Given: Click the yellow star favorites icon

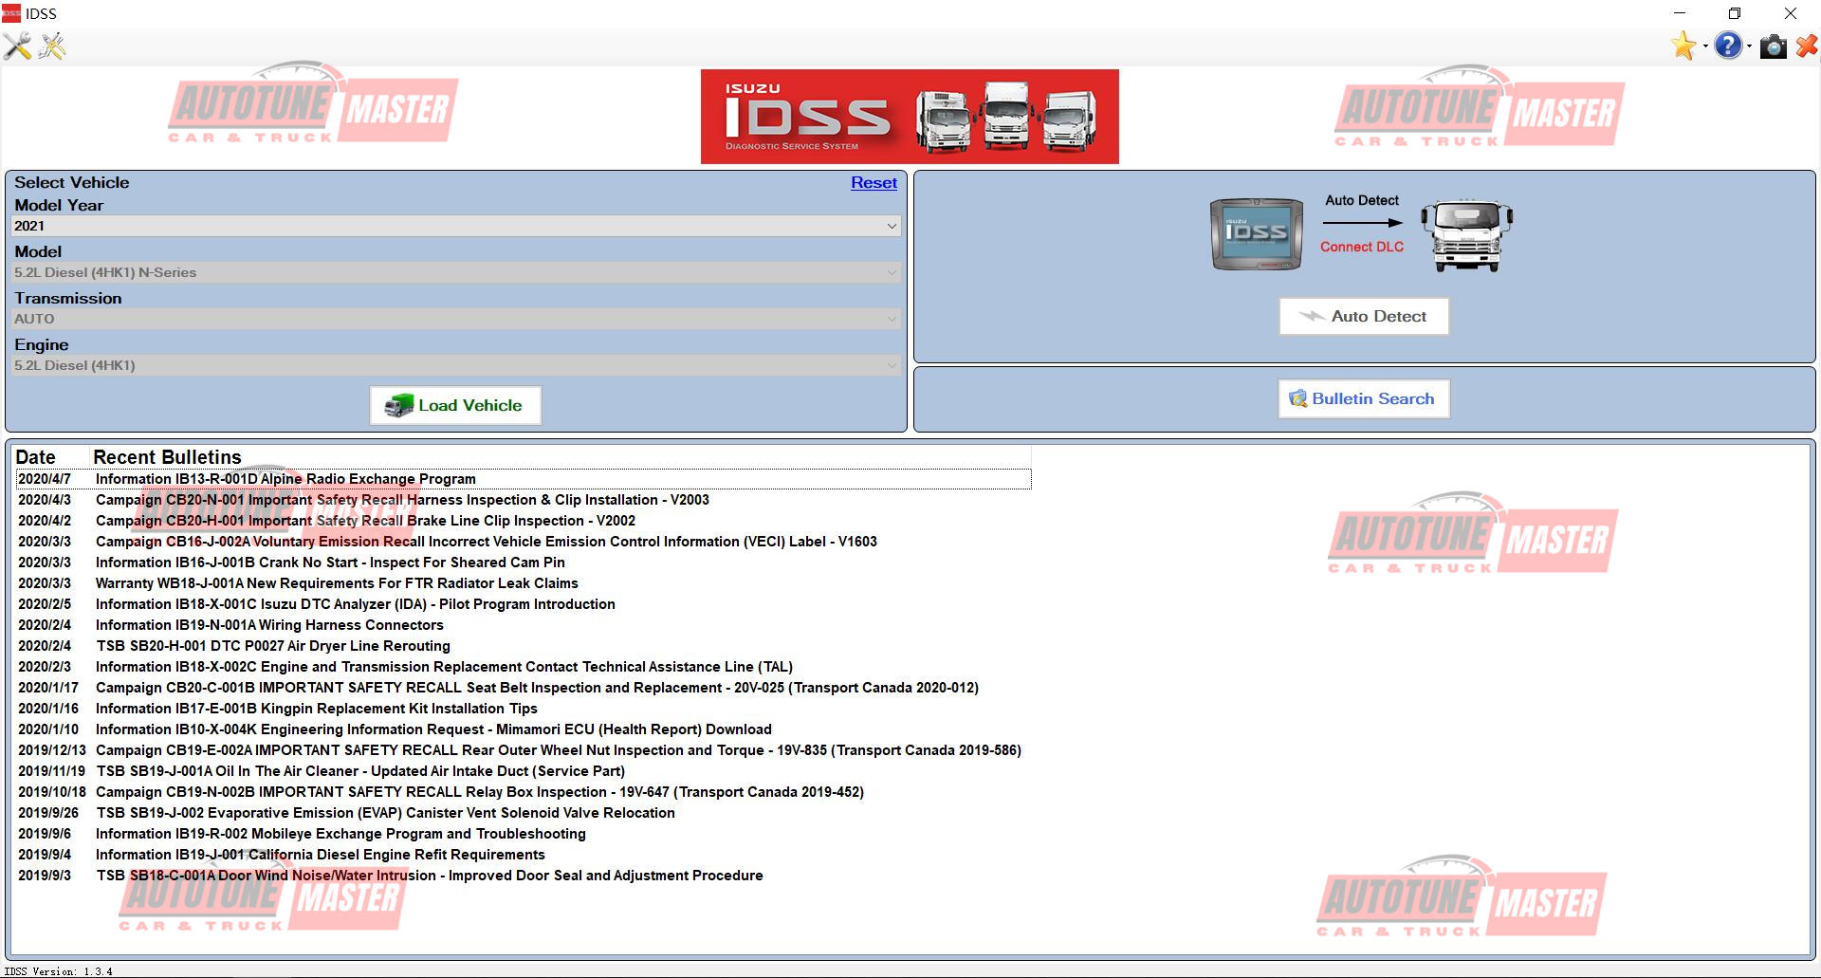Looking at the screenshot, I should (x=1683, y=46).
